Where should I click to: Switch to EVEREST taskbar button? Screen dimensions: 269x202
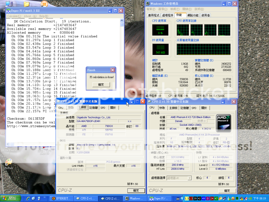point(62,199)
